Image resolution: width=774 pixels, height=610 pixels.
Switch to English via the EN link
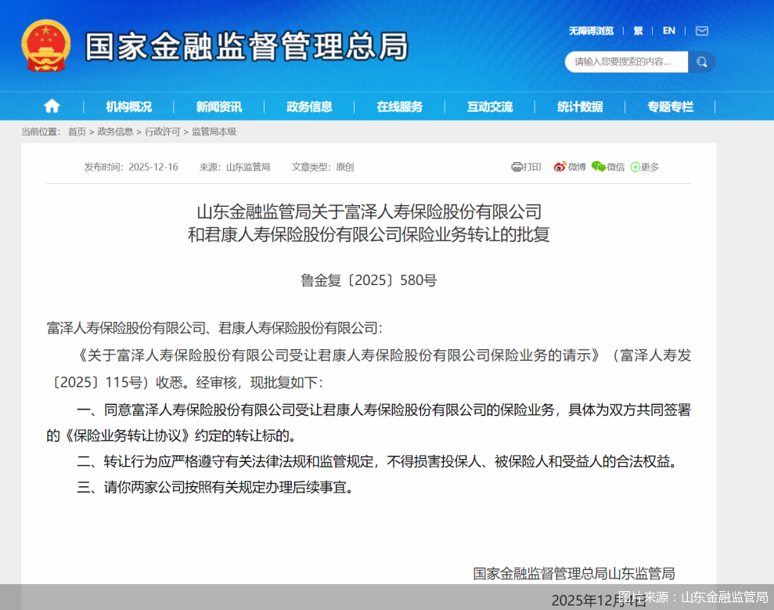click(x=668, y=31)
